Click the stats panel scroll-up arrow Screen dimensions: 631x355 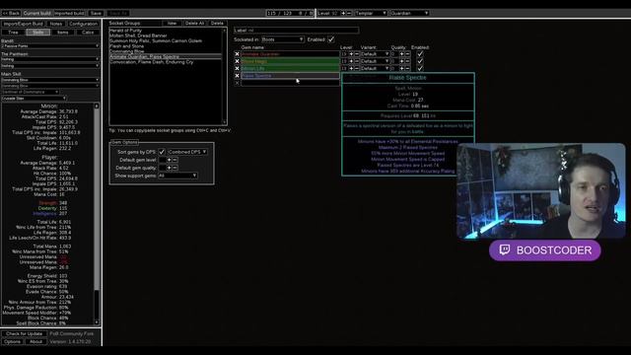coord(97,106)
